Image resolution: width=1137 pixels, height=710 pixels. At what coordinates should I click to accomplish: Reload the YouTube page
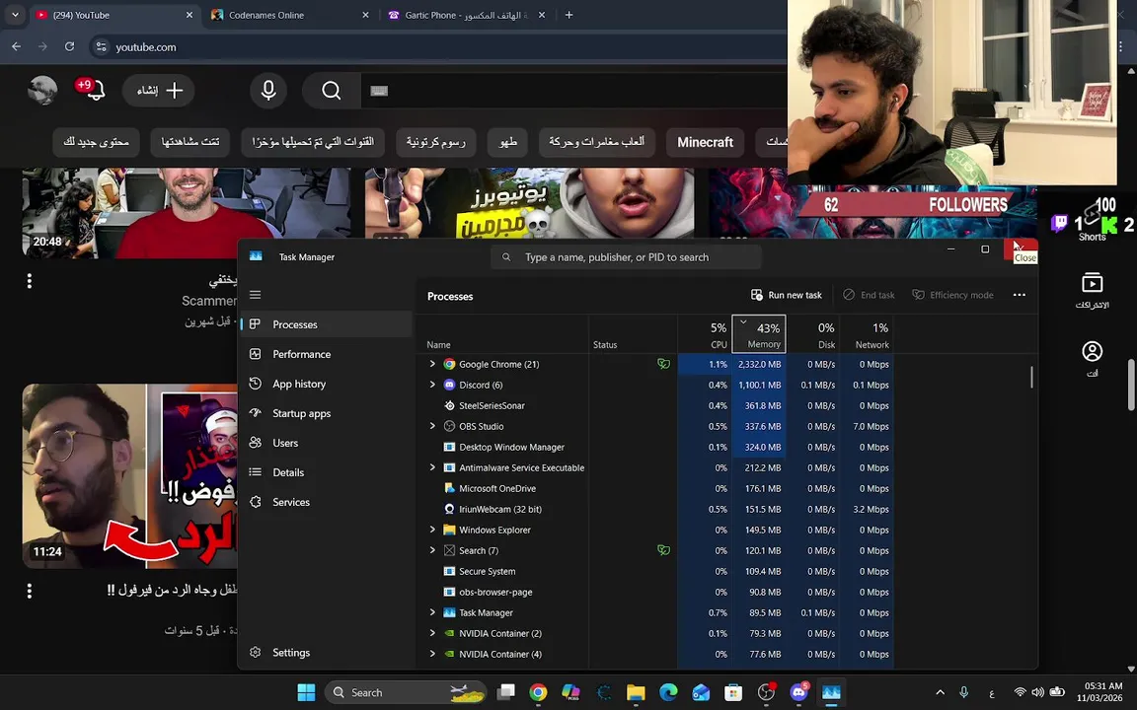tap(70, 46)
